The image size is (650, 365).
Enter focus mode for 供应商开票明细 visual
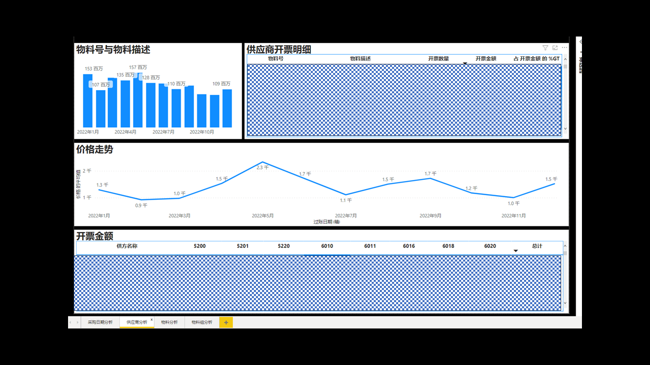coord(555,48)
